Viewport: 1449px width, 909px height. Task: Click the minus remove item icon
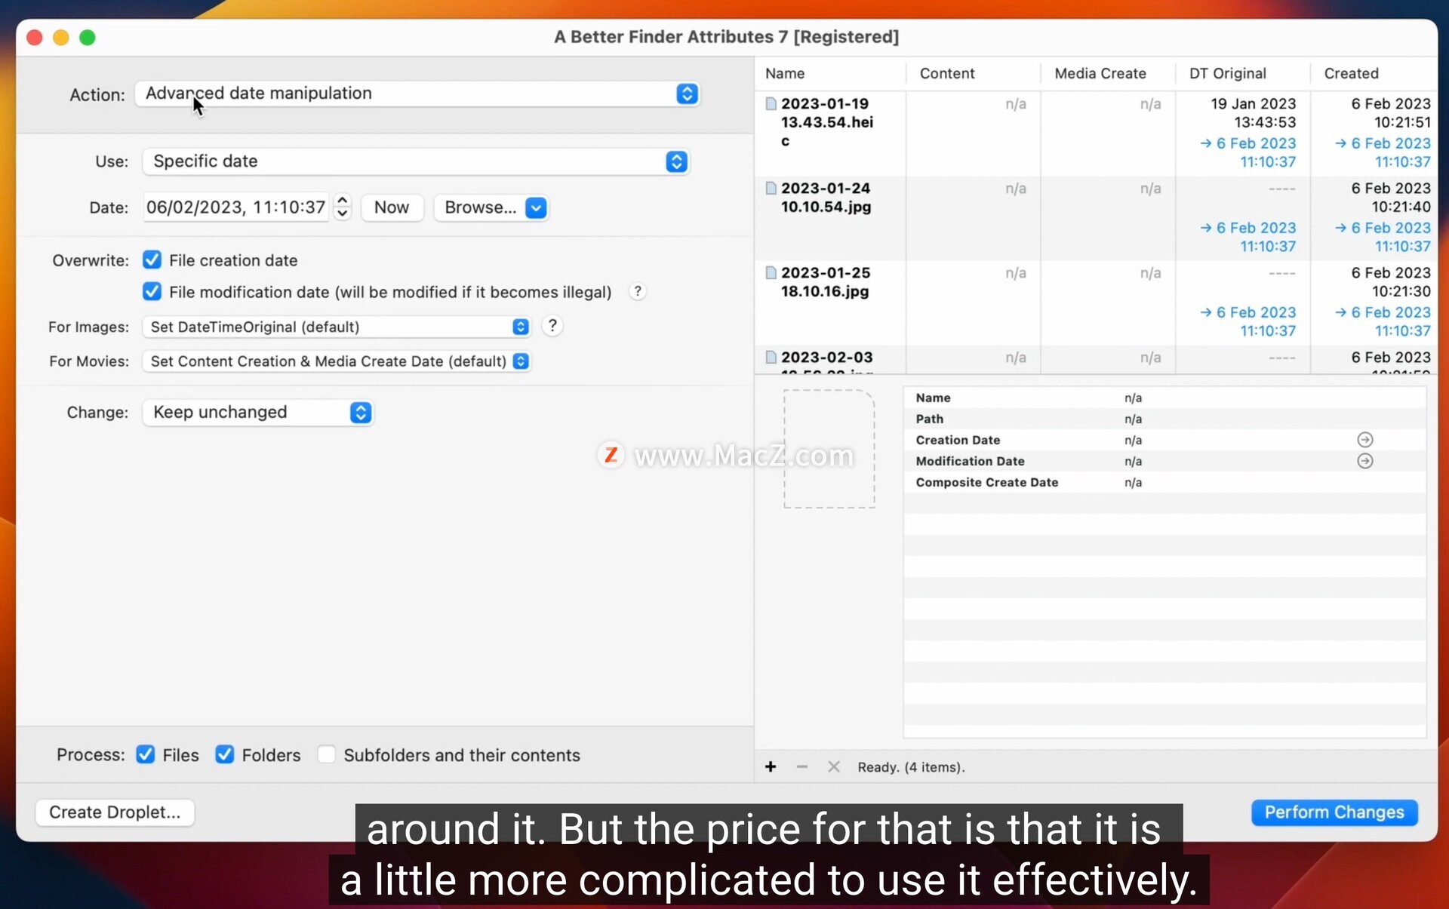point(802,767)
